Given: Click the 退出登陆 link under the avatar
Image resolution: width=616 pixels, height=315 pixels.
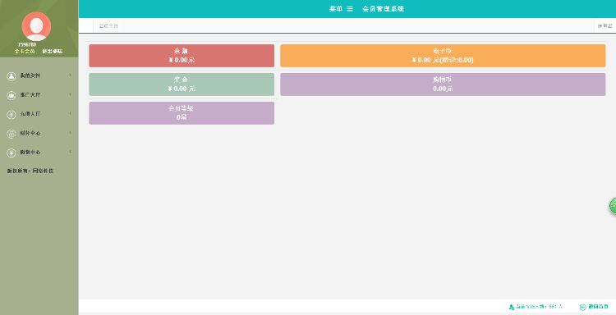Looking at the screenshot, I should pyautogui.click(x=53, y=52).
